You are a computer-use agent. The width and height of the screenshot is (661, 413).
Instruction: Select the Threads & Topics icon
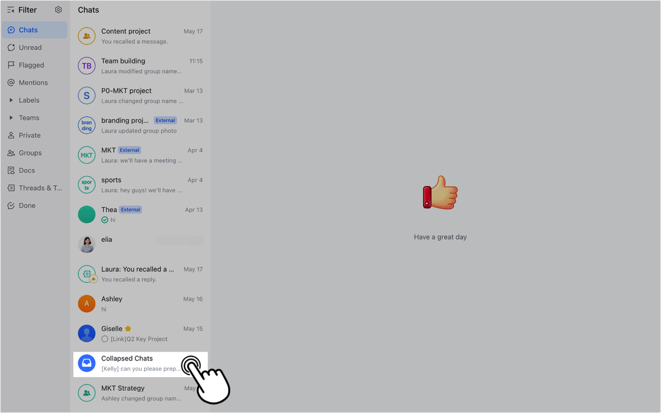click(11, 188)
